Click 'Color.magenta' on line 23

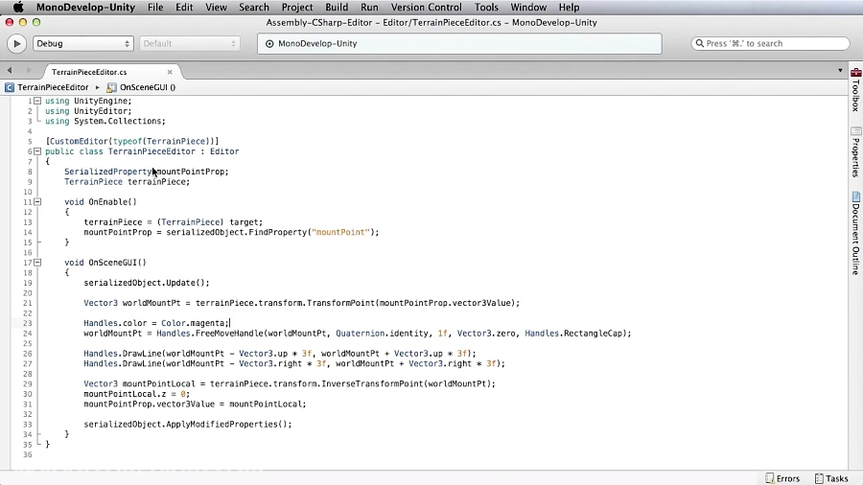[193, 323]
